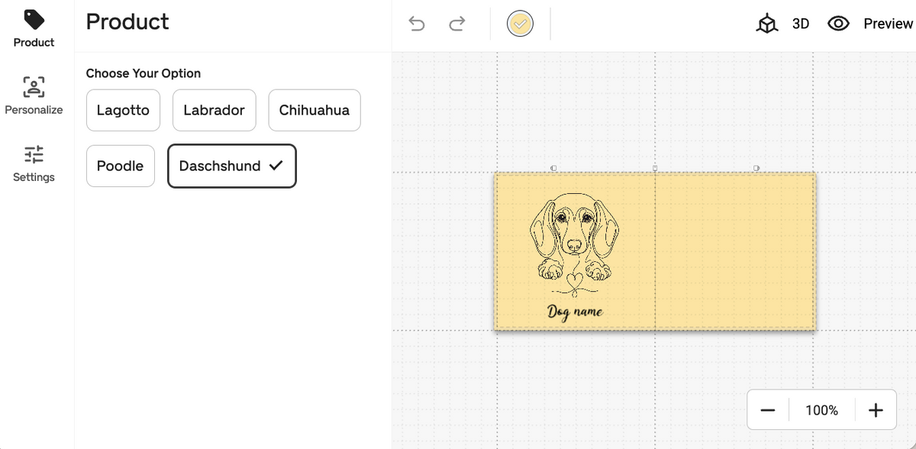The width and height of the screenshot is (916, 449).
Task: Click the 100% zoom level value
Action: click(821, 410)
